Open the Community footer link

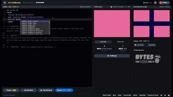click(x=127, y=95)
